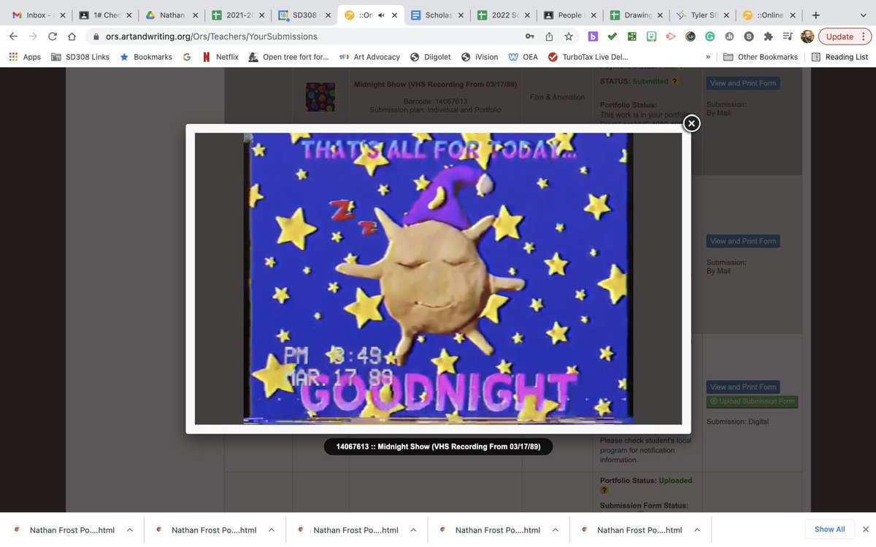Open Chrome profile avatar
The image size is (876, 547).
point(807,36)
